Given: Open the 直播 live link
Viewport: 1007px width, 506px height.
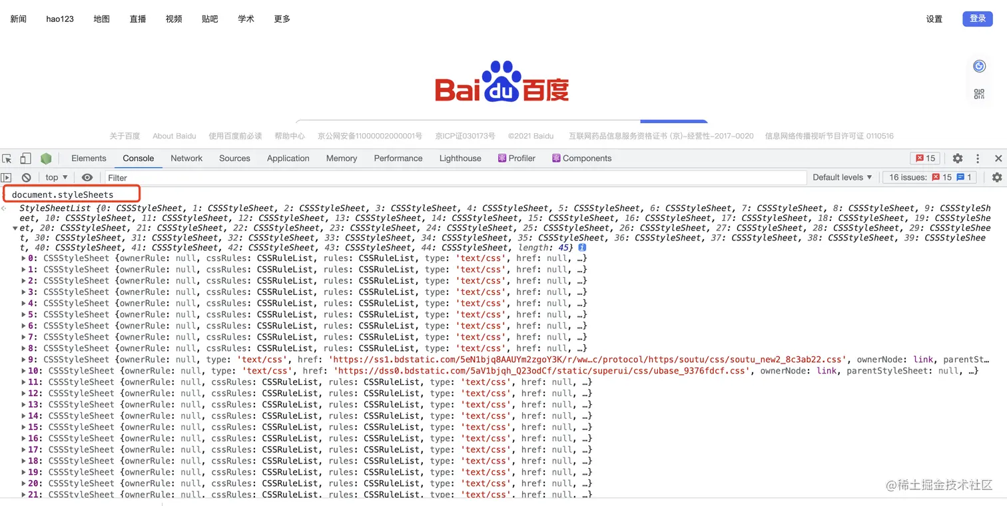Looking at the screenshot, I should click(x=138, y=19).
